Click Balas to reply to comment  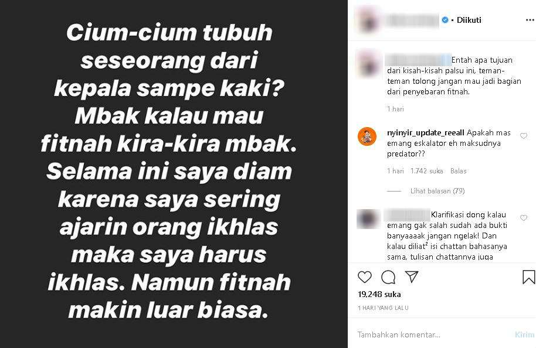click(459, 171)
